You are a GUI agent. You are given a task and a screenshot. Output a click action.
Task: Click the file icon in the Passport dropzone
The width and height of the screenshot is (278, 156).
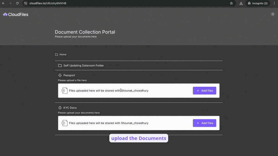[x=64, y=90]
